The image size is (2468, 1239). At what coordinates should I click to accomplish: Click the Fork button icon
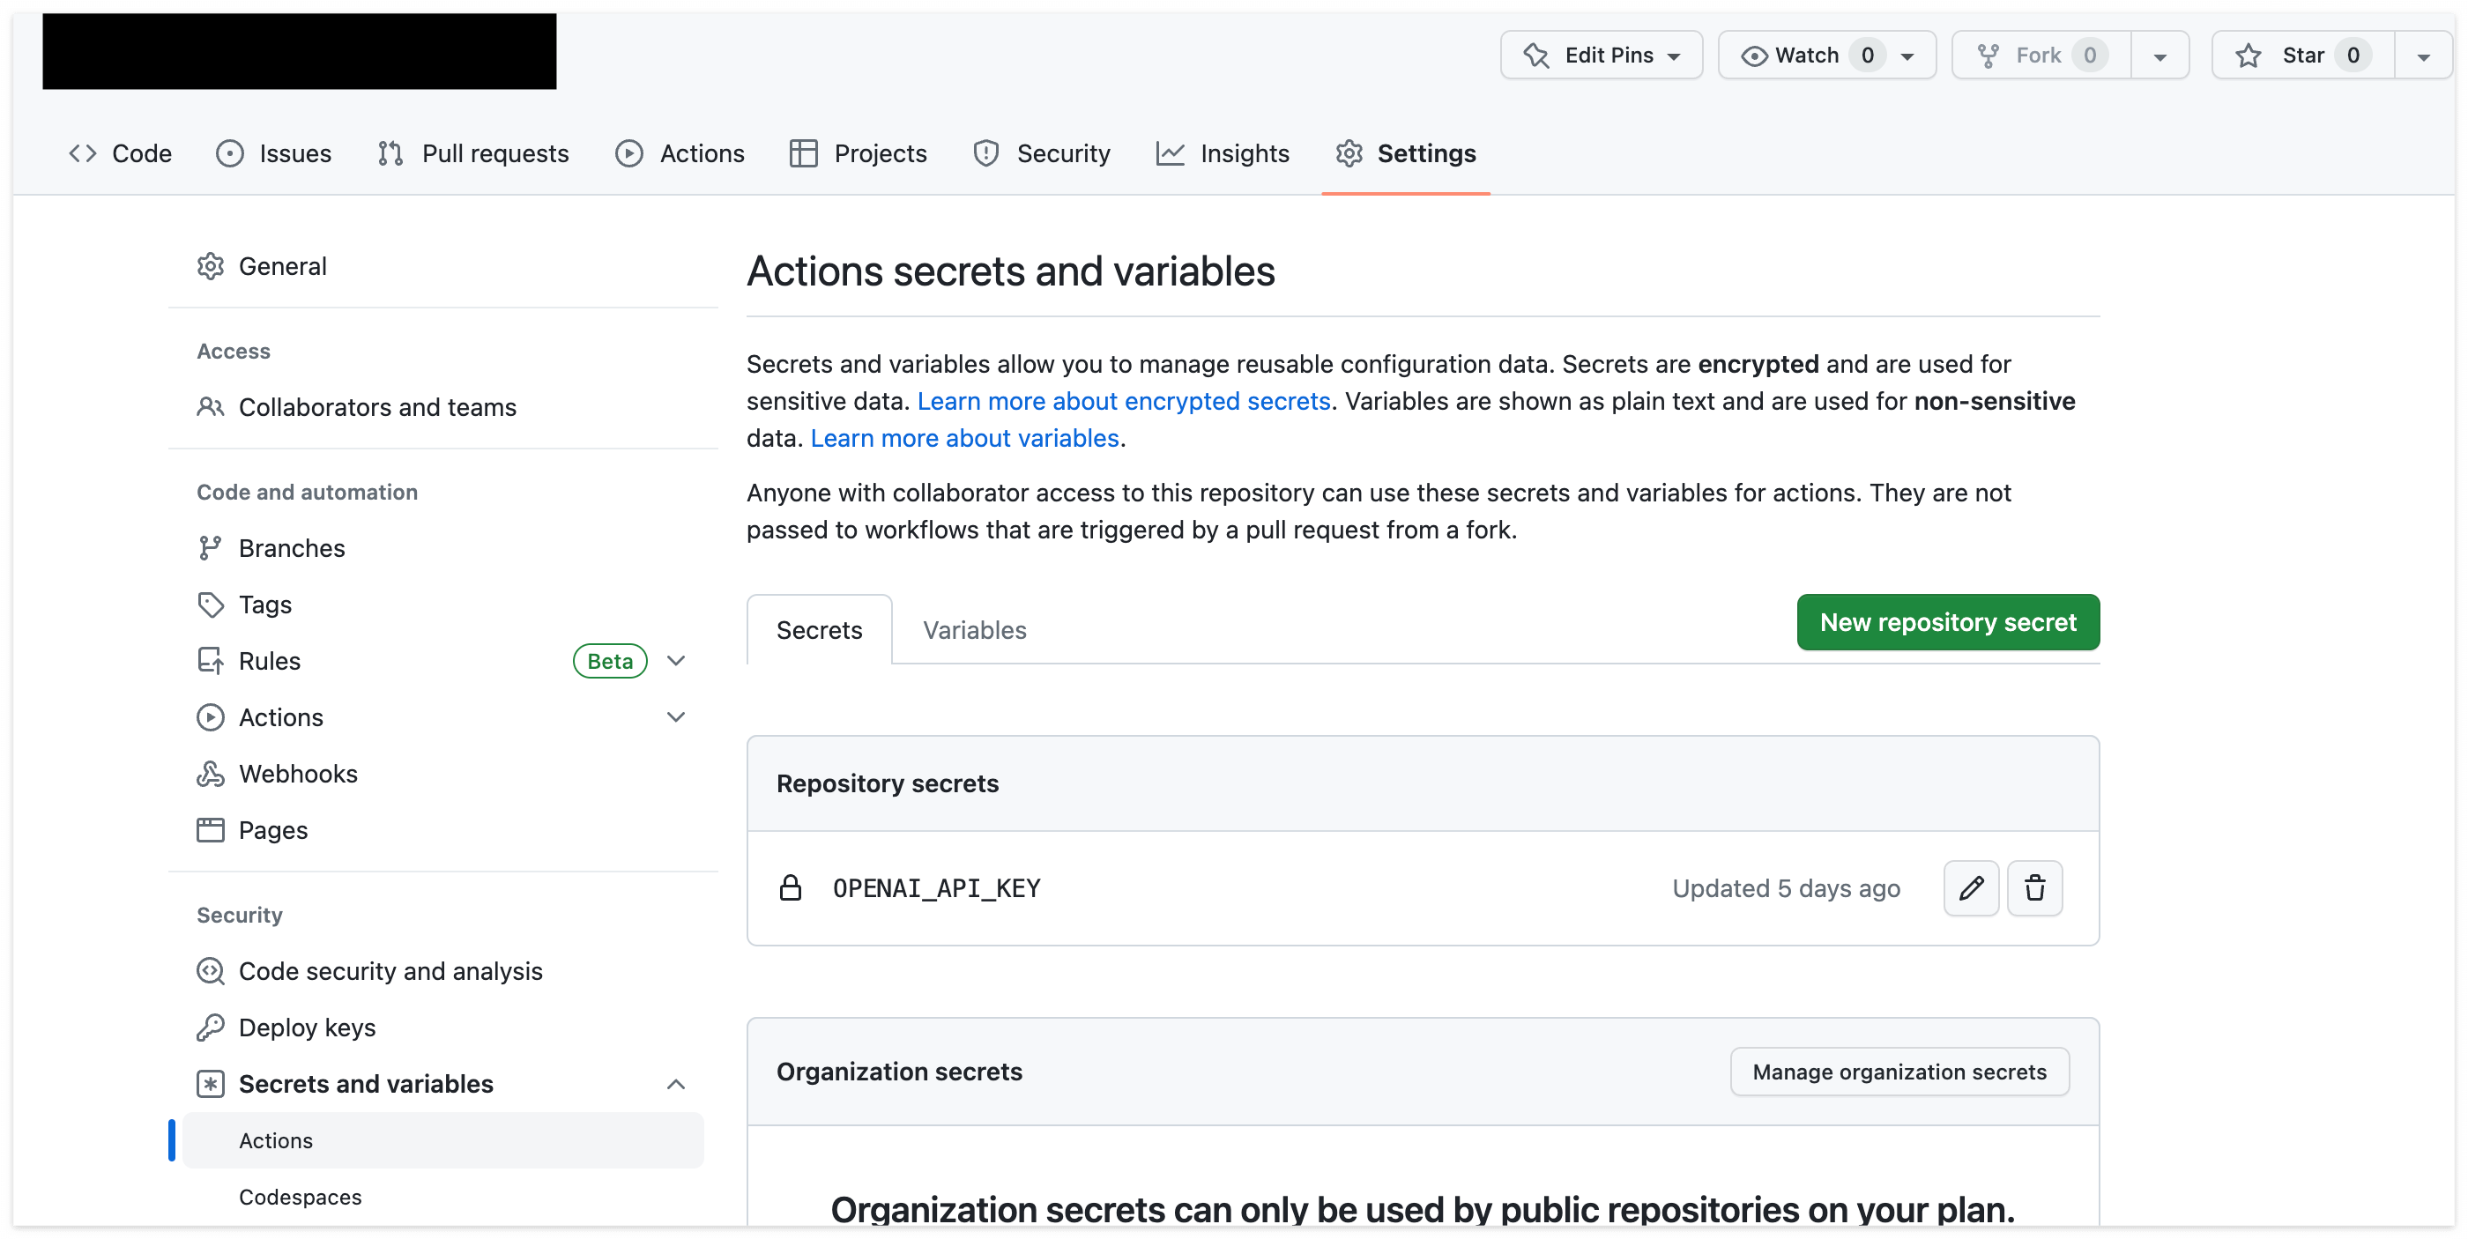click(1988, 56)
